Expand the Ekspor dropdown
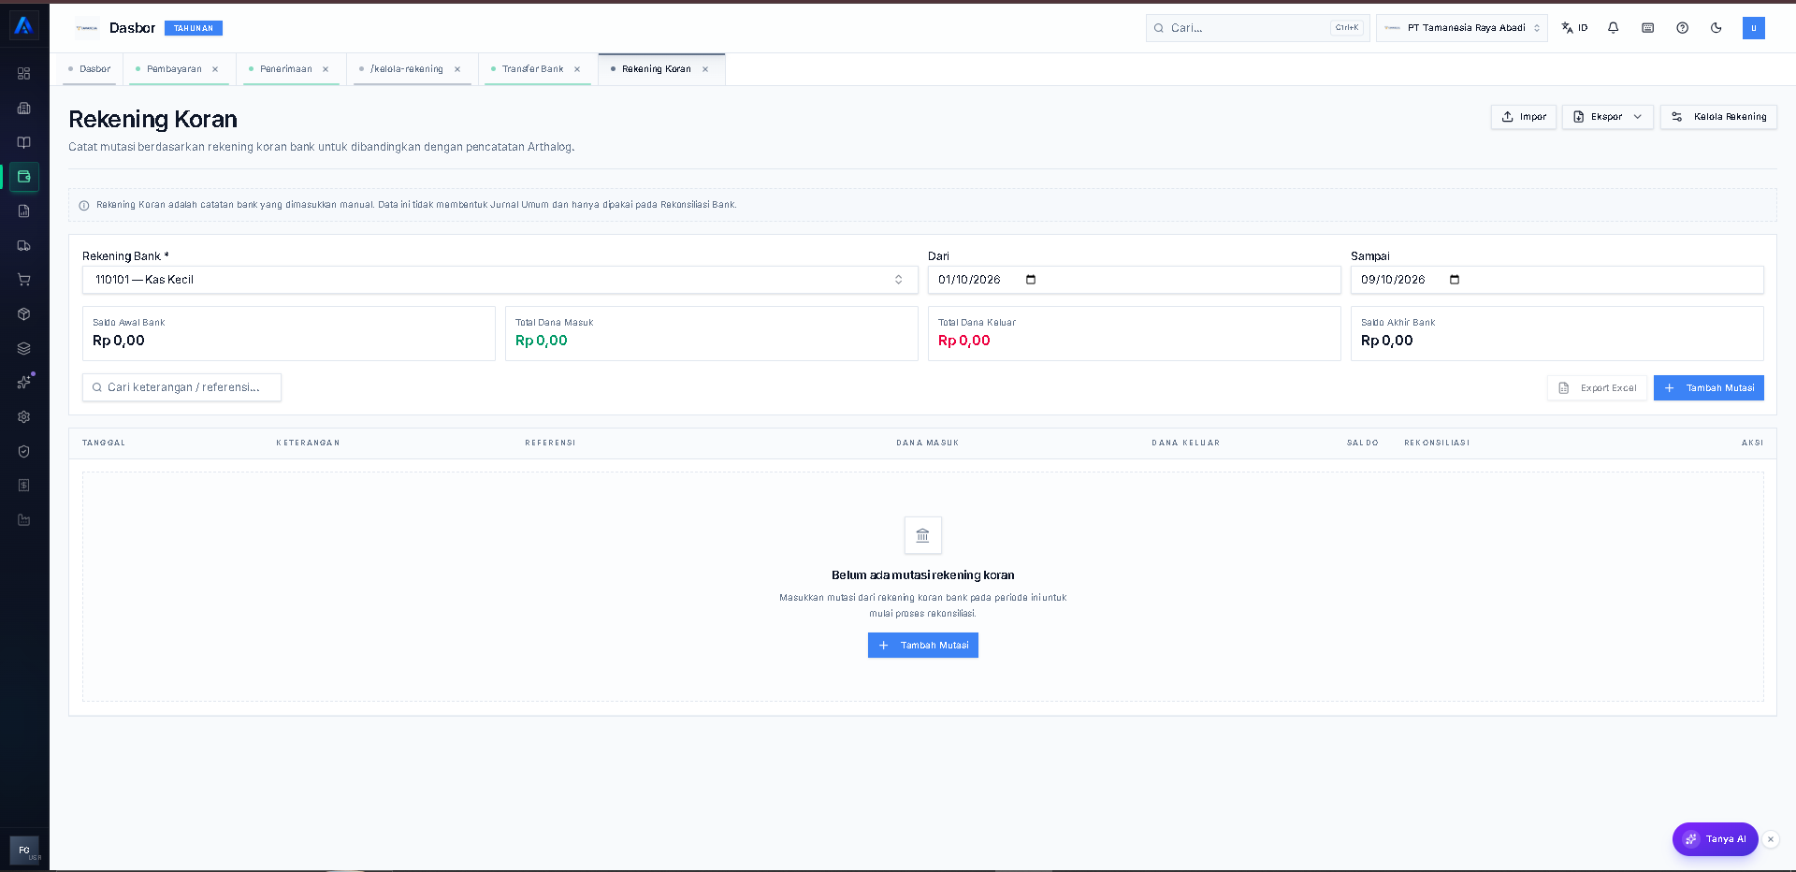The width and height of the screenshot is (1796, 872). (1608, 117)
